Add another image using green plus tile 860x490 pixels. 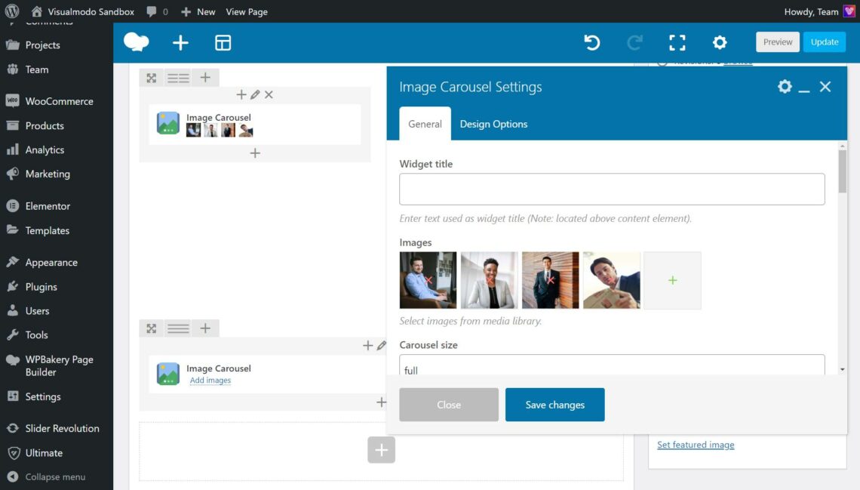(672, 280)
